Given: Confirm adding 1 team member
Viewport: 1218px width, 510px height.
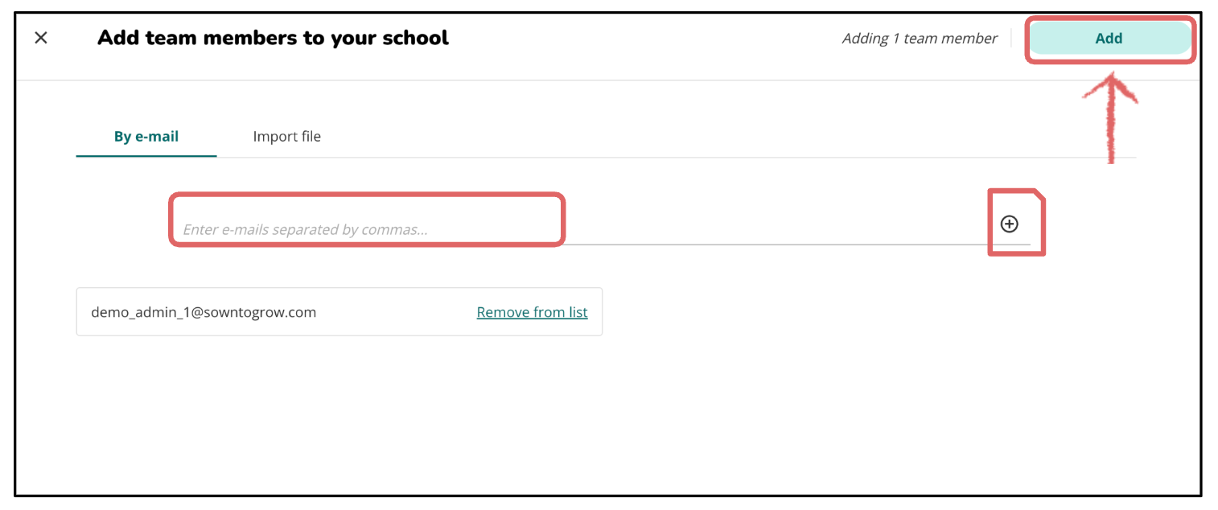Looking at the screenshot, I should [1109, 38].
